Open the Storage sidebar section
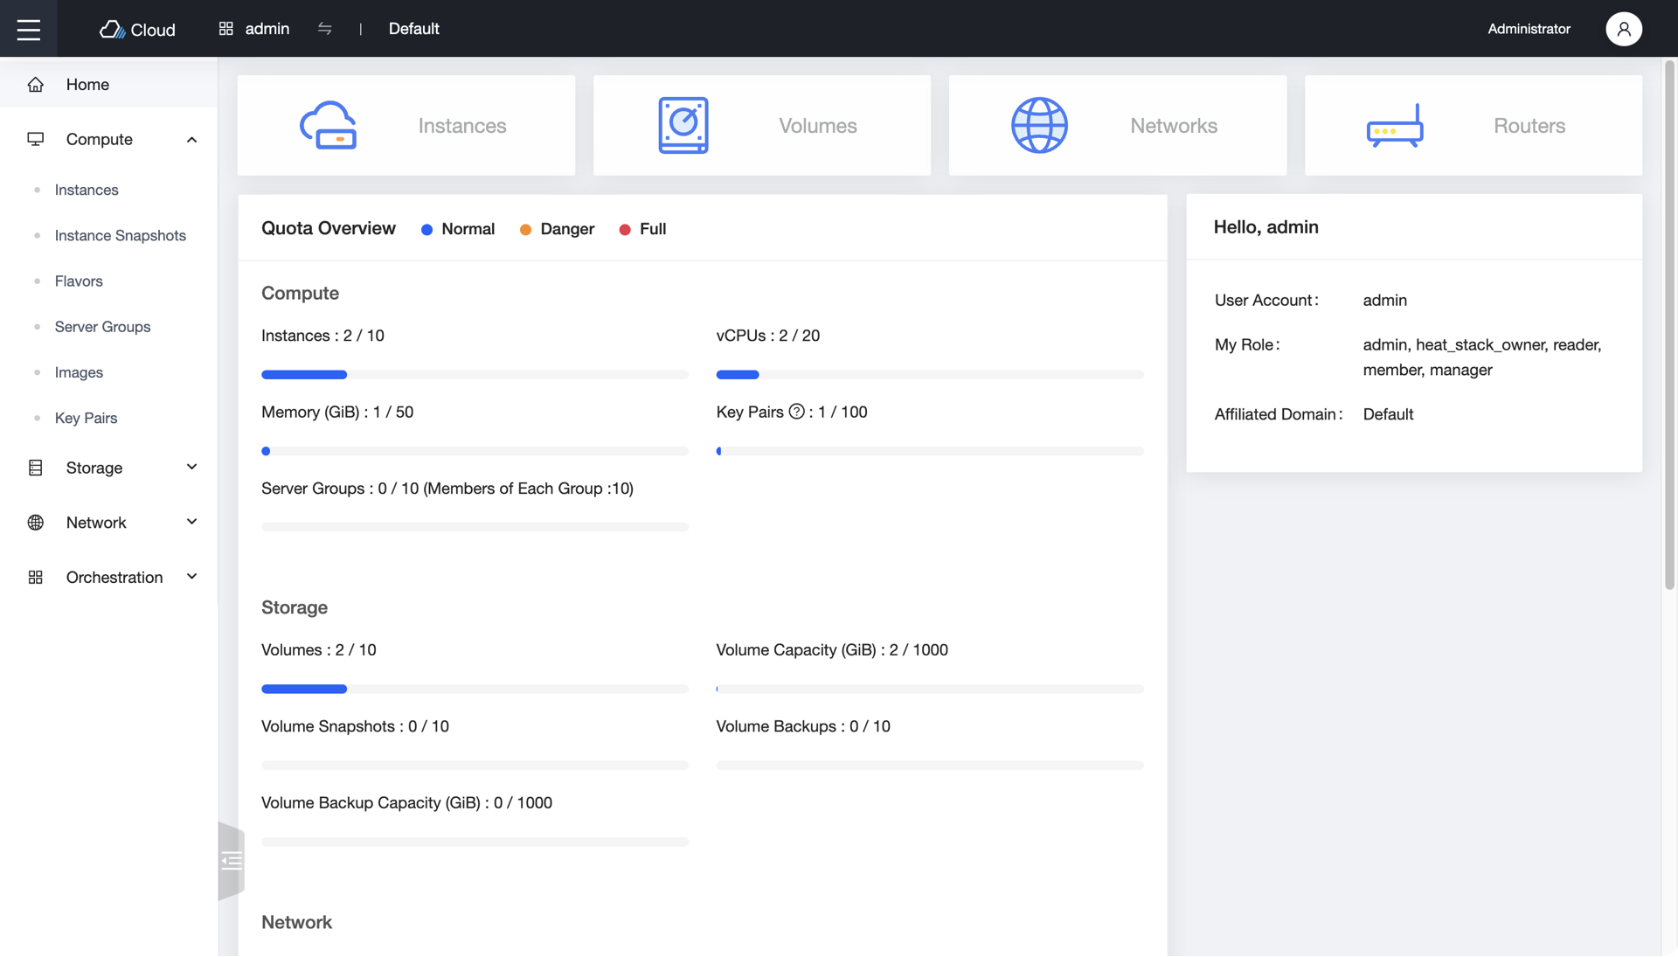Viewport: 1678px width, 957px height. [108, 468]
